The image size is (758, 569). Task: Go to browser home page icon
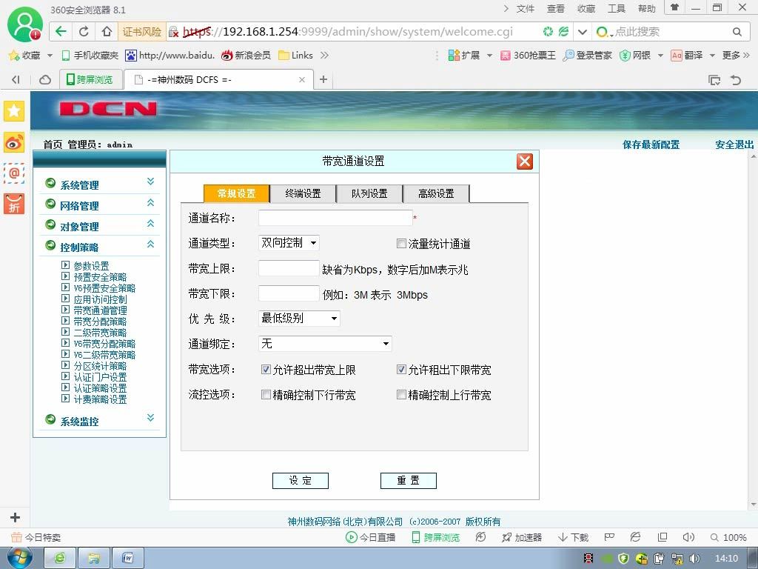107,31
